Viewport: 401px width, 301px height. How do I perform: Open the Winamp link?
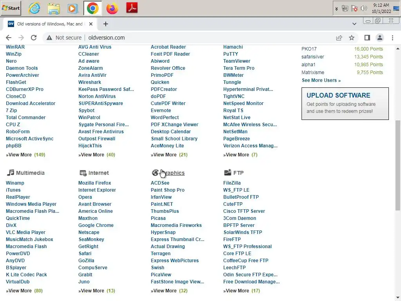[15, 183]
